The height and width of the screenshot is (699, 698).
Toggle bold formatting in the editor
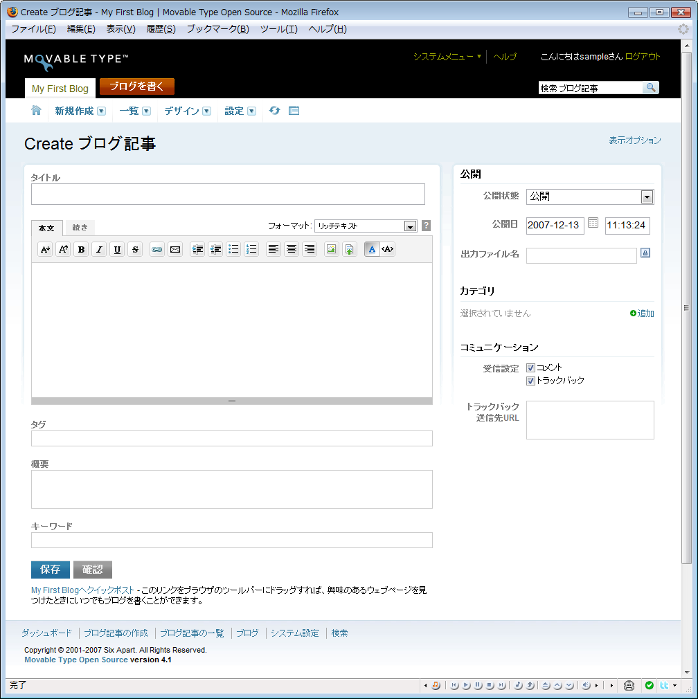click(x=81, y=249)
